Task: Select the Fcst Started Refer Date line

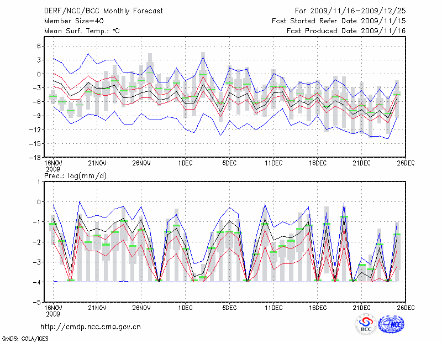Action: (339, 20)
